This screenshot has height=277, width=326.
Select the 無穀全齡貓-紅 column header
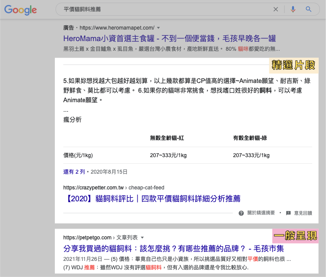(167, 138)
